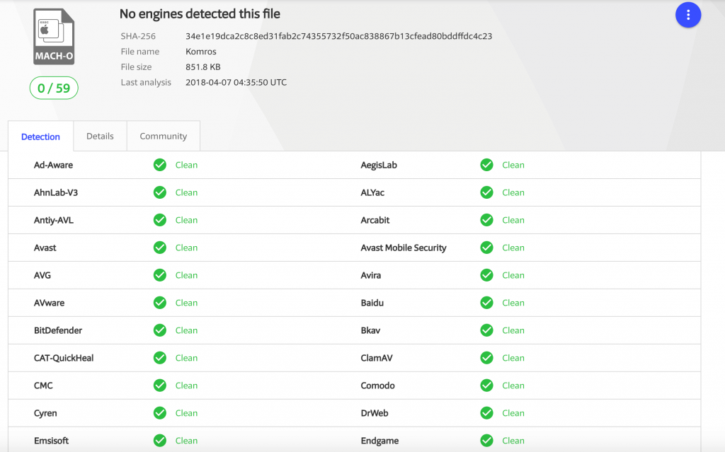This screenshot has height=452, width=725.
Task: Click the green check icon for Antiy-AVL
Action: pyautogui.click(x=160, y=220)
